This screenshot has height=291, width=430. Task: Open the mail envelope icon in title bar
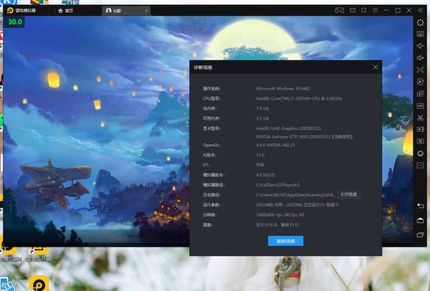point(353,11)
